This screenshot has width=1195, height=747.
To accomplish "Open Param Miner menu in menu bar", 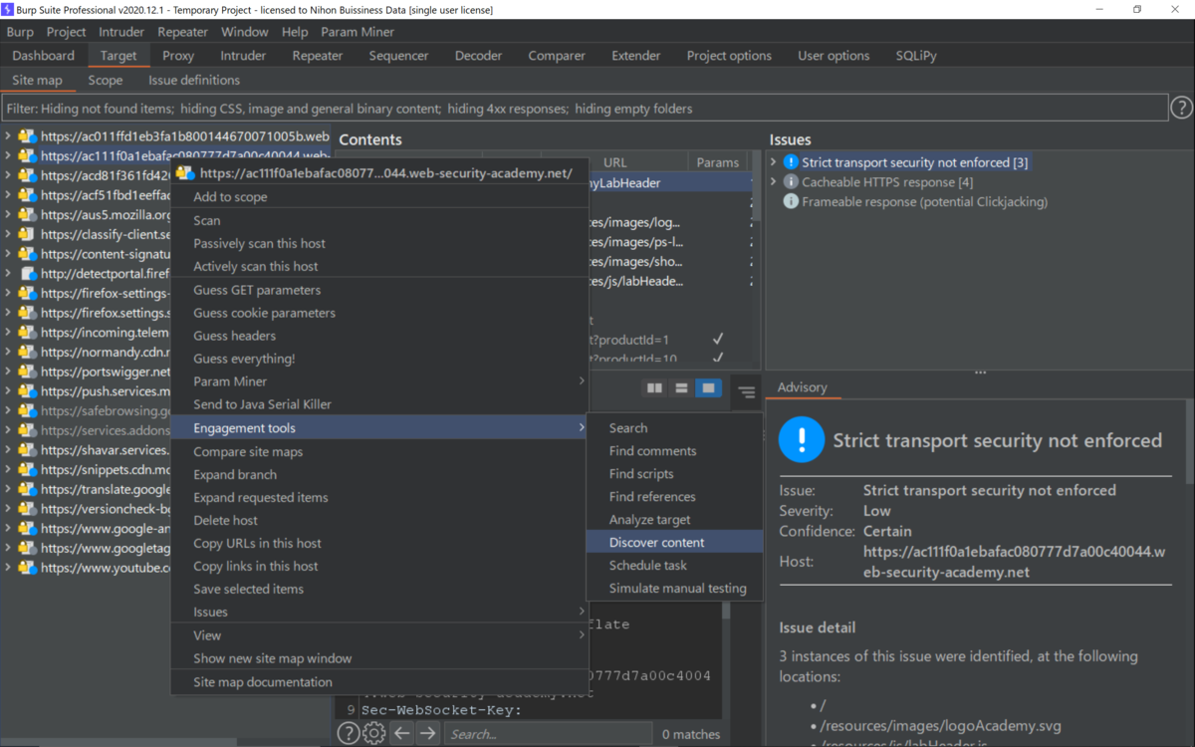I will click(x=358, y=32).
